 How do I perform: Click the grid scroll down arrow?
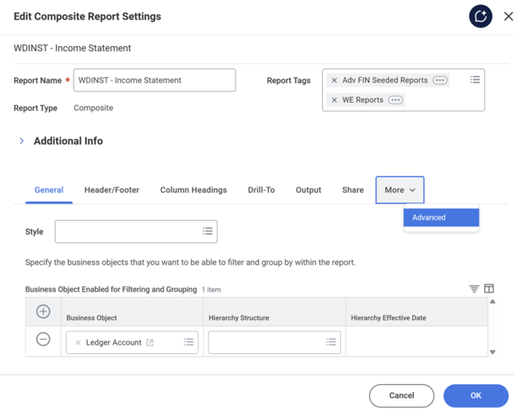pos(493,352)
